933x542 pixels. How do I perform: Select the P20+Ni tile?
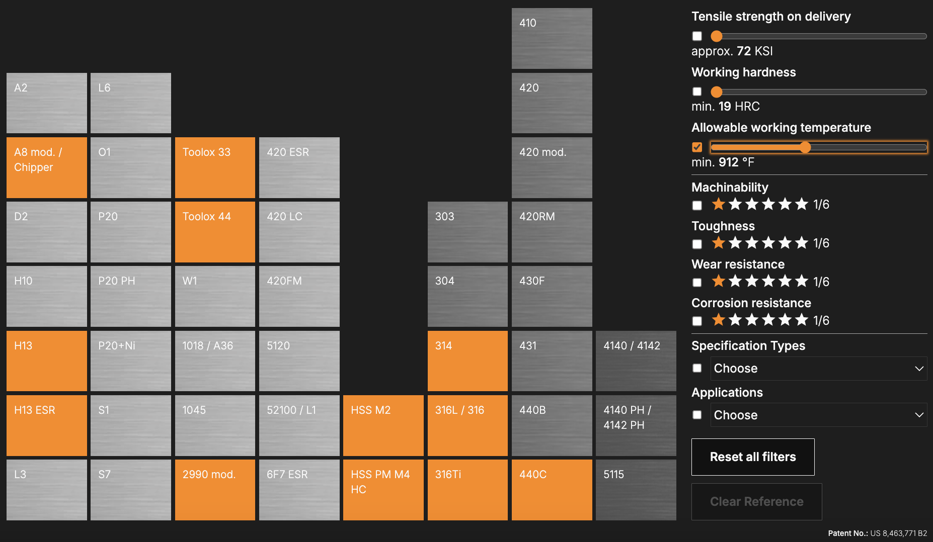(131, 361)
